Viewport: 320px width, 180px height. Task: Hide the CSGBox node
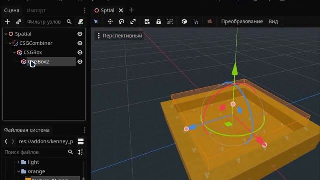tap(80, 52)
